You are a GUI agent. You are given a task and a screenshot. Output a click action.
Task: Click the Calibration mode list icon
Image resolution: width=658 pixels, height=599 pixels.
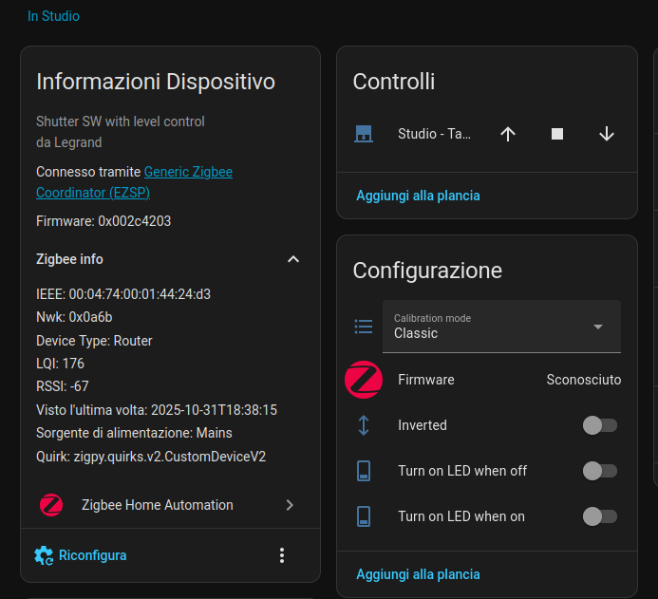coord(363,327)
